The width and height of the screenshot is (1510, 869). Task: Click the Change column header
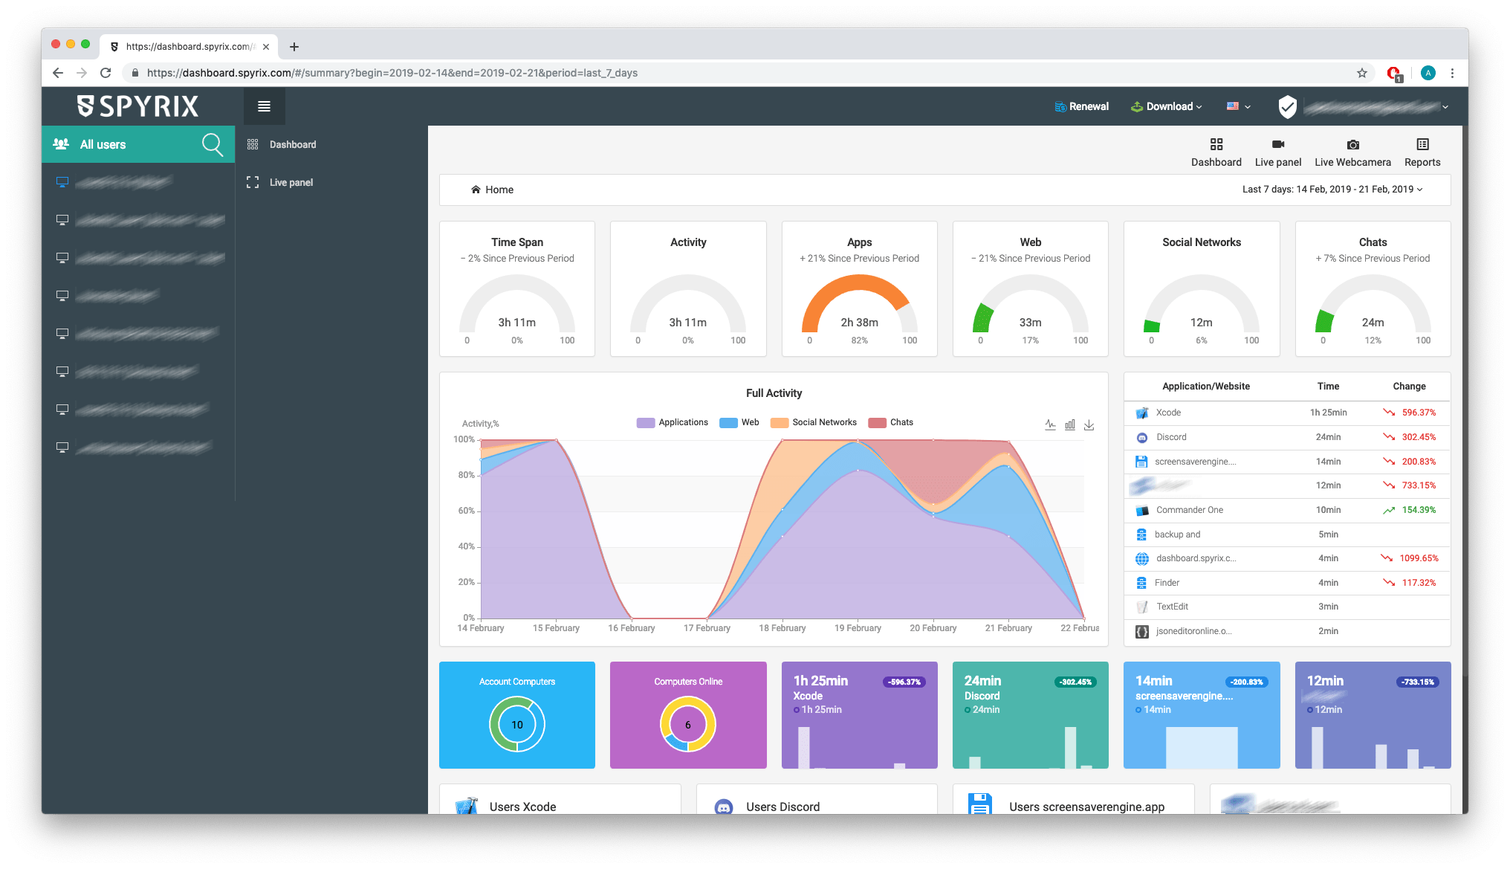[1409, 387]
